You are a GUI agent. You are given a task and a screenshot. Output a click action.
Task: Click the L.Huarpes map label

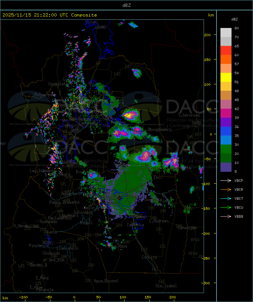click(x=159, y=221)
